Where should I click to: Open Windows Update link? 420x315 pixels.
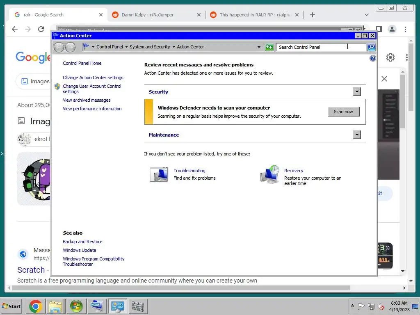click(79, 250)
